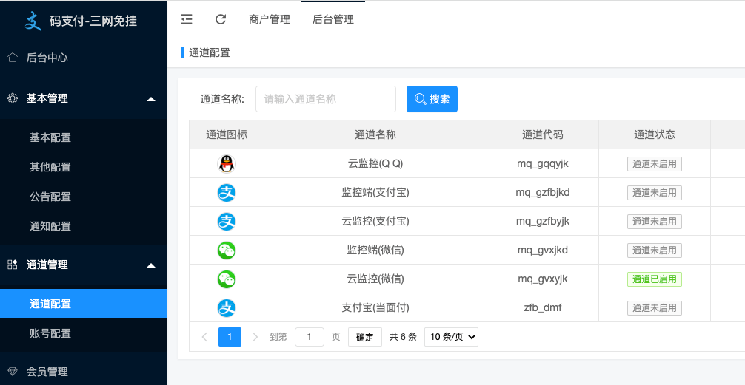Click the mq_gqqyjk code cell
745x385 pixels.
543,163
